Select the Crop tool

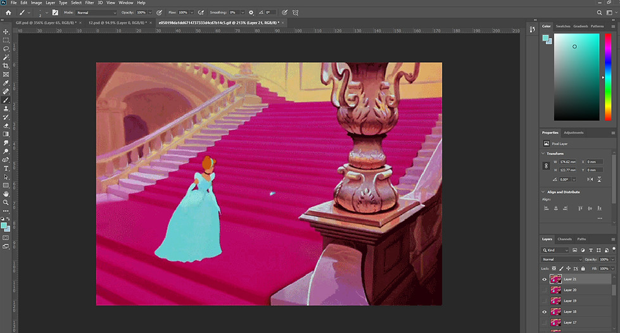pos(6,66)
